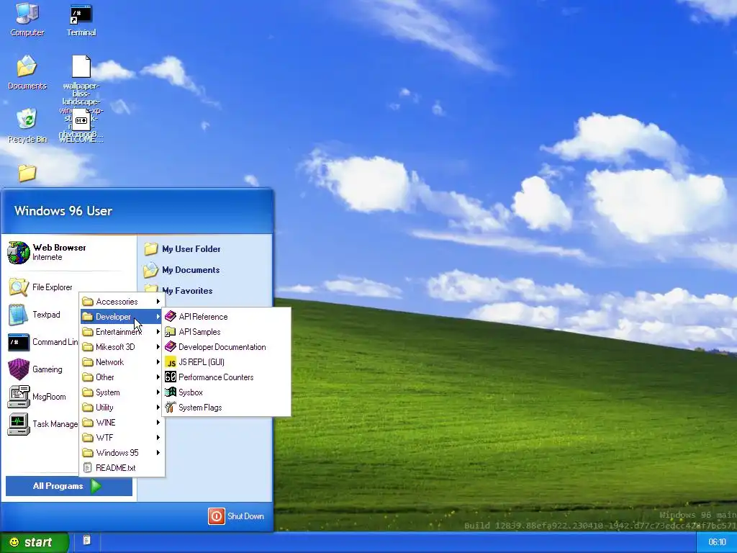Expand the System submenu arrow

click(x=158, y=392)
